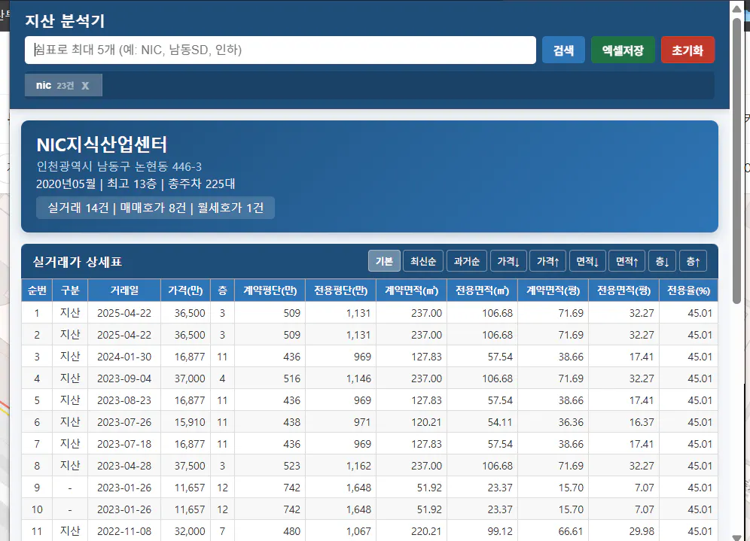Image resolution: width=750 pixels, height=541 pixels.
Task: Click date cell 2022-11-08
Action: [x=124, y=531]
